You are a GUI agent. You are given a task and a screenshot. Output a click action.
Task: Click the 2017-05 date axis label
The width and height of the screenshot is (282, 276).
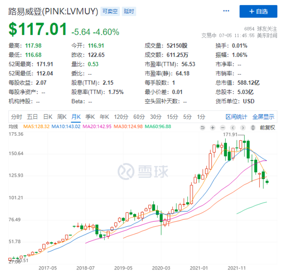(47, 268)
